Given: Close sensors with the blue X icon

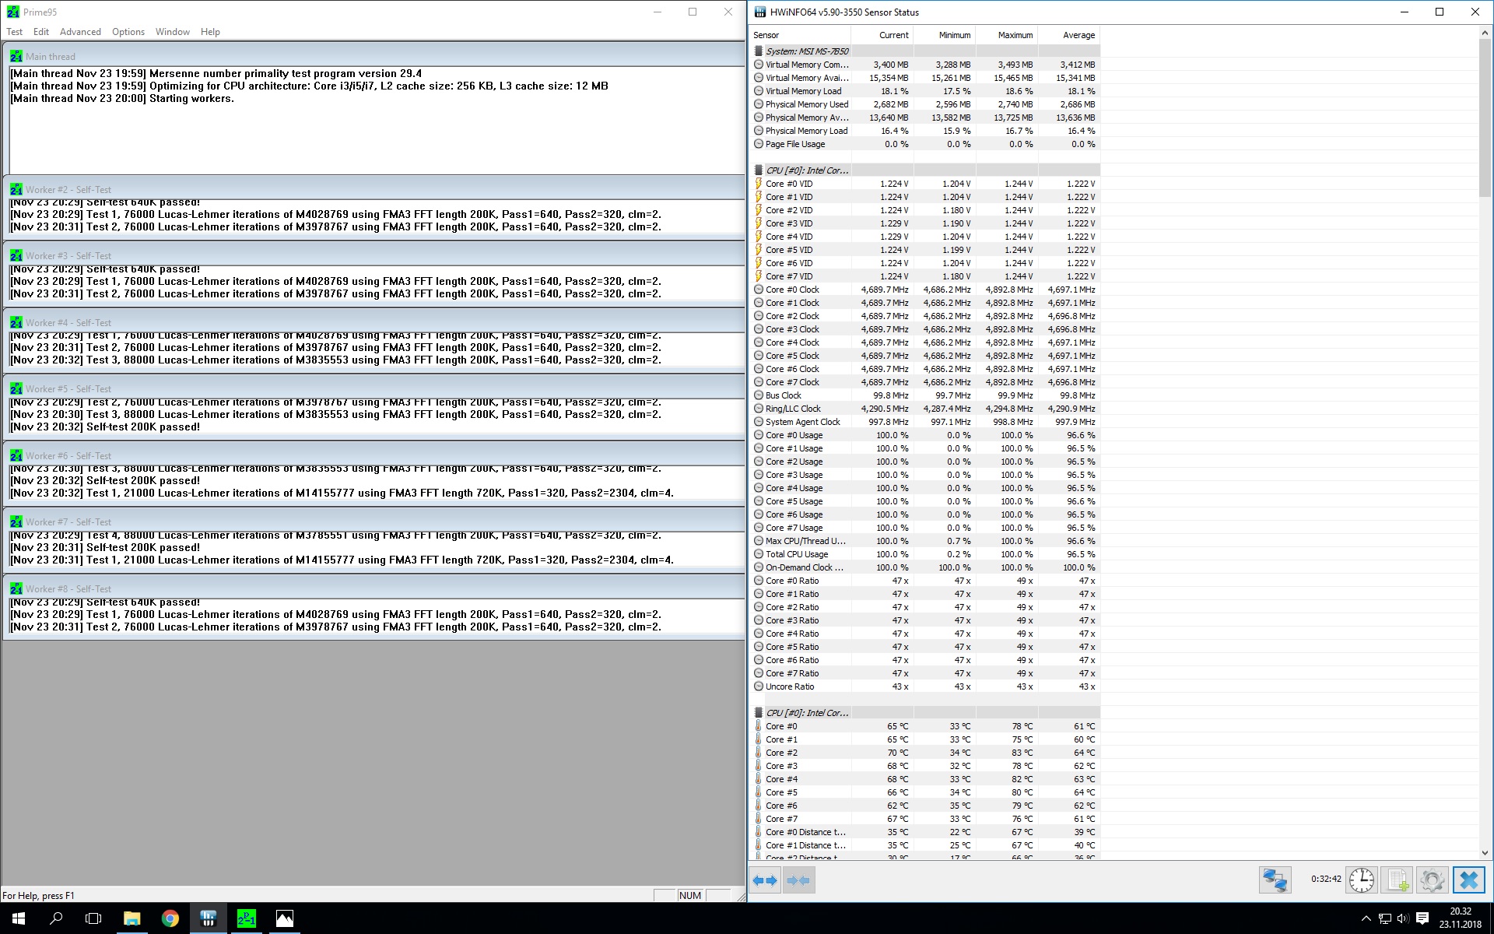Looking at the screenshot, I should [x=1468, y=880].
